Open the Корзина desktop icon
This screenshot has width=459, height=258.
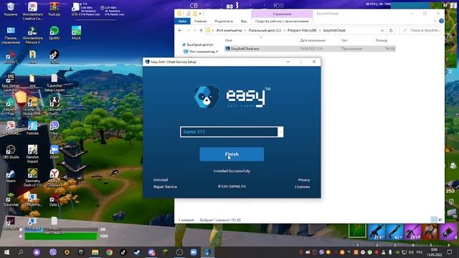(x=11, y=9)
